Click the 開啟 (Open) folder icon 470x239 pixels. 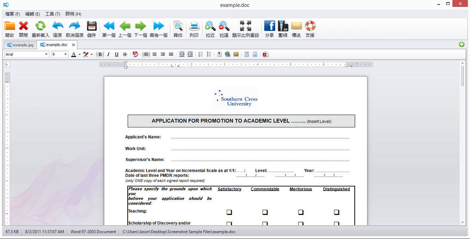(x=9, y=26)
